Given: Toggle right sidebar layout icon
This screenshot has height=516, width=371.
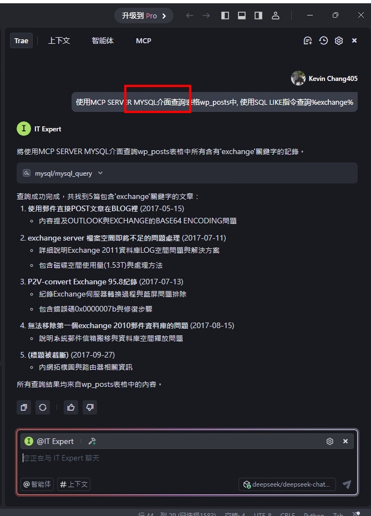Looking at the screenshot, I should tap(258, 16).
